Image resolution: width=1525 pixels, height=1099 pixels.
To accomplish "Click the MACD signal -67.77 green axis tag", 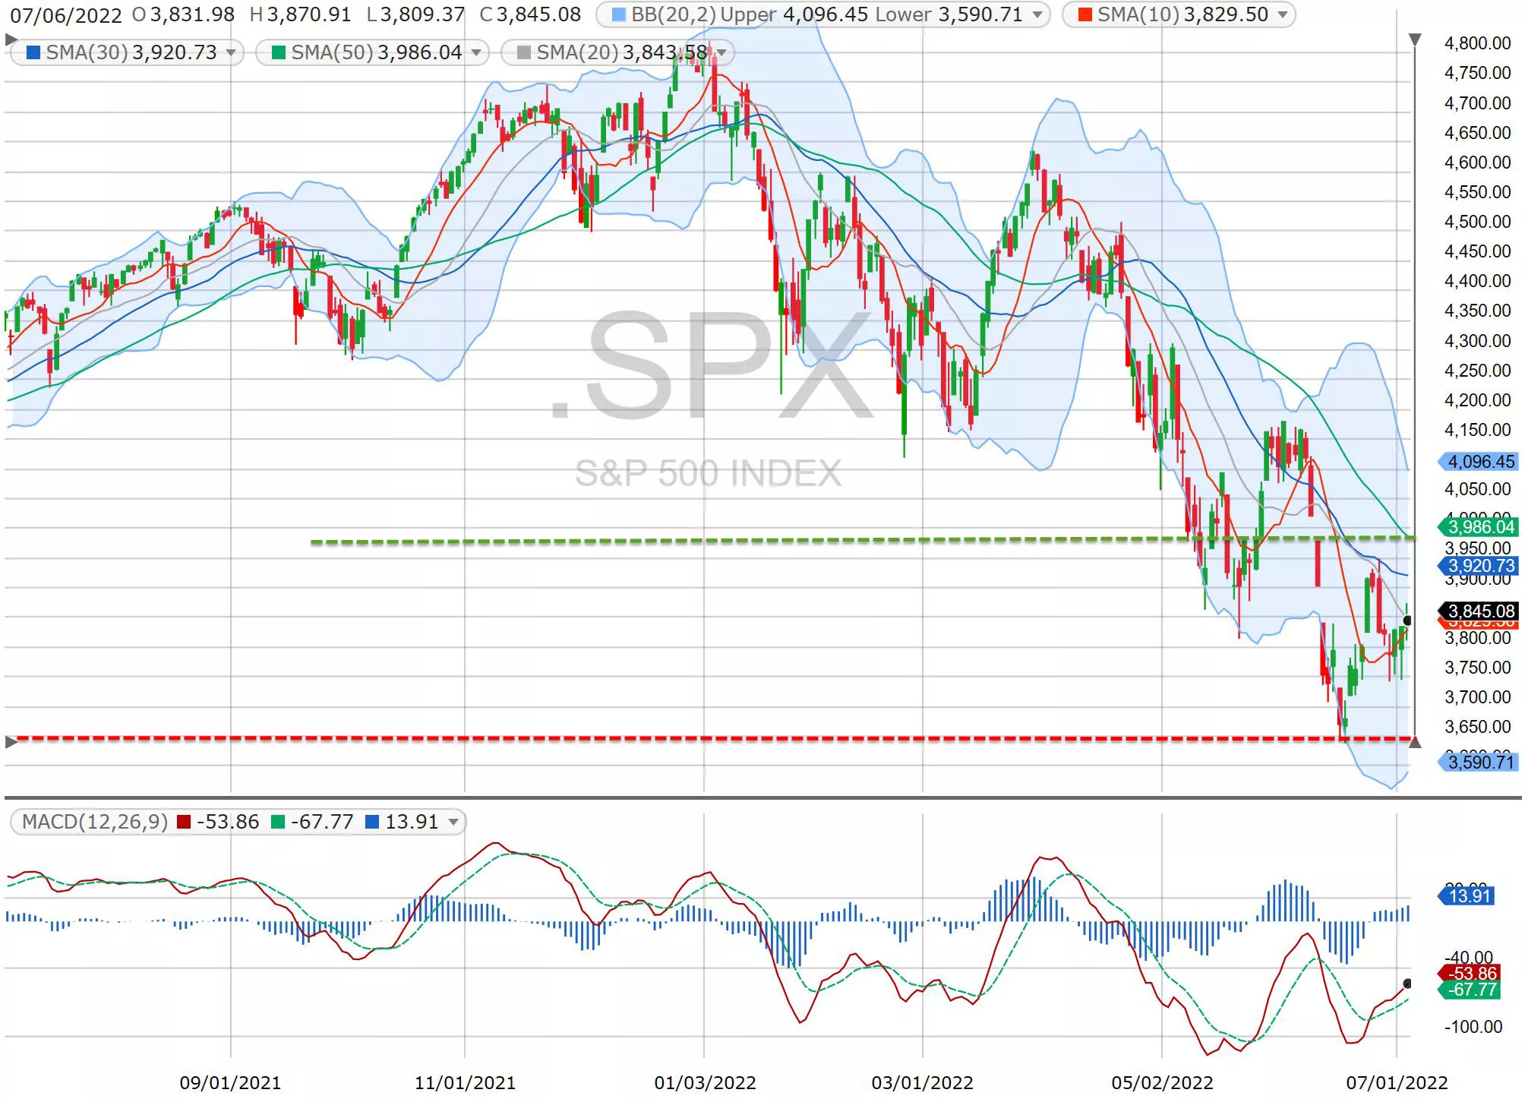I will pos(1470,990).
